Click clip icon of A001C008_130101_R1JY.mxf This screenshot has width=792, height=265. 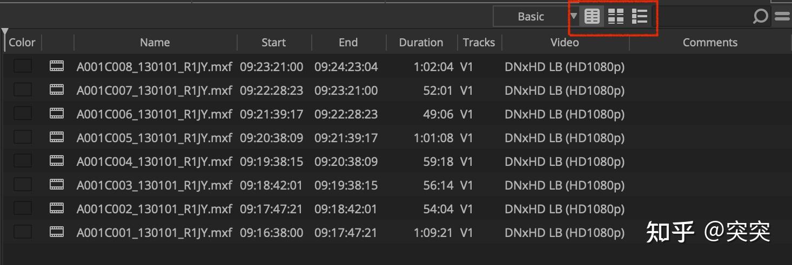(57, 67)
